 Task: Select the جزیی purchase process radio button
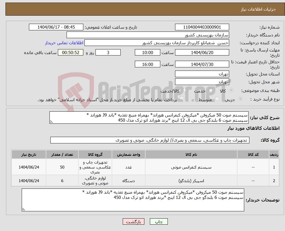click(x=240, y=99)
